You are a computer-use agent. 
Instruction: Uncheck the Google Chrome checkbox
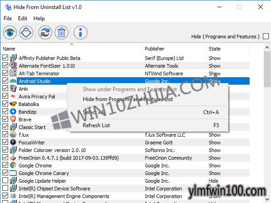5,165
